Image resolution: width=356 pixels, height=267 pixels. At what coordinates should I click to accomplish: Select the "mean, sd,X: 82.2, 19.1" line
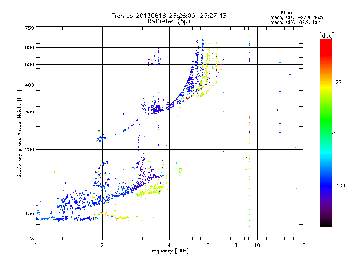pos(295,22)
